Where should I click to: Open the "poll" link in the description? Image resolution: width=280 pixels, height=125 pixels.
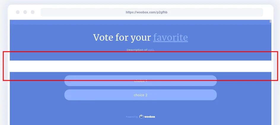pos(151,50)
